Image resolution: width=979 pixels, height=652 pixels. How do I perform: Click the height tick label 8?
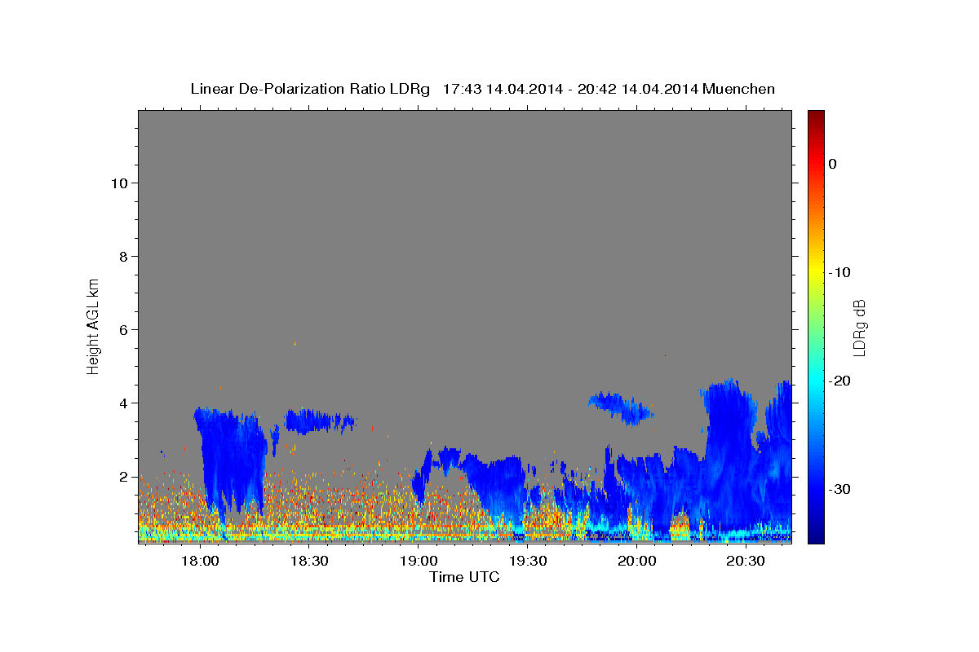point(123,256)
